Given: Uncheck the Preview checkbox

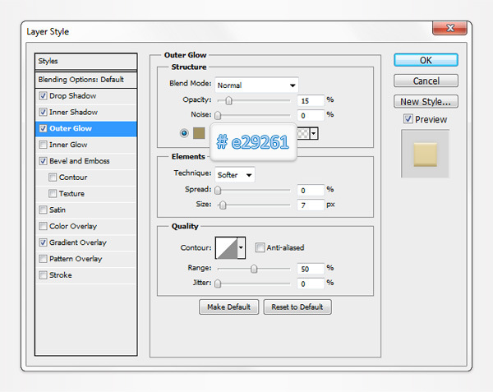Looking at the screenshot, I should [408, 119].
